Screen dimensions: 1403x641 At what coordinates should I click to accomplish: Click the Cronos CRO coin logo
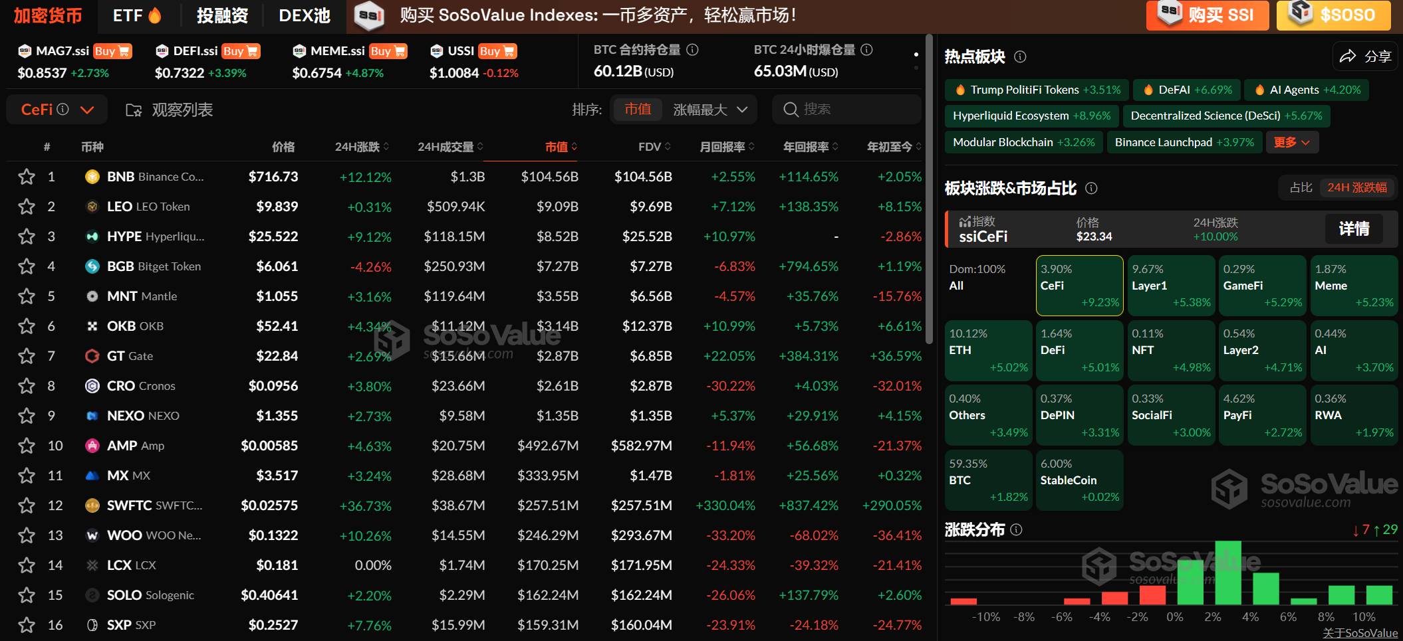(92, 386)
